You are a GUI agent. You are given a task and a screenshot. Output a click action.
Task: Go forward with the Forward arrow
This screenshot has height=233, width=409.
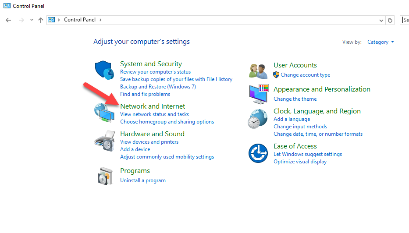21,20
